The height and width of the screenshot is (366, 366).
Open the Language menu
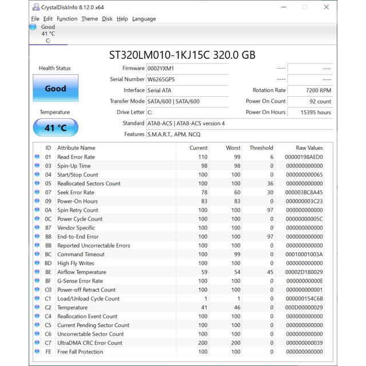[144, 19]
